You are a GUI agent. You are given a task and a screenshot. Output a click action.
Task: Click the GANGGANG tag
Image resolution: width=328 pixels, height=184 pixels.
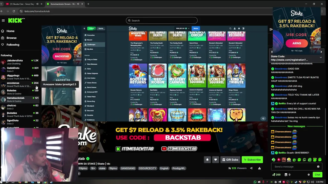[128, 168]
